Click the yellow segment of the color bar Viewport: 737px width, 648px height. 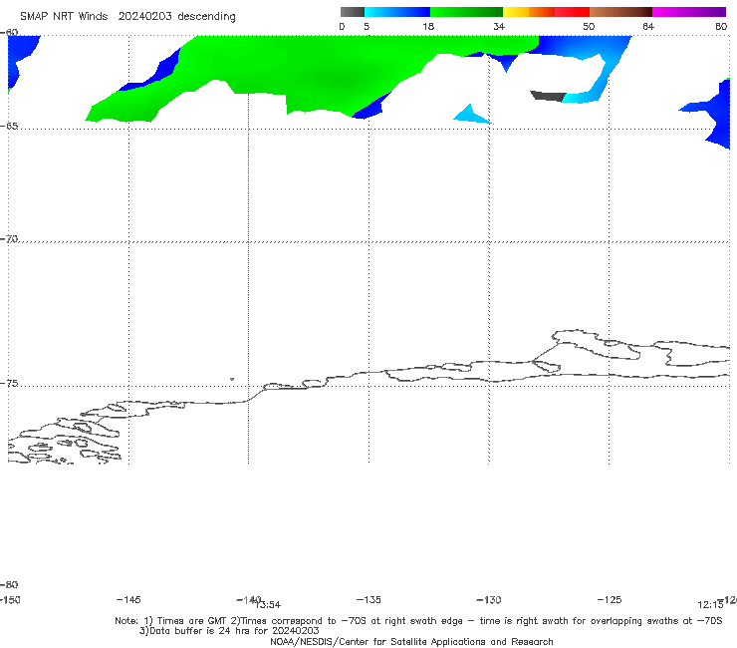(x=516, y=12)
